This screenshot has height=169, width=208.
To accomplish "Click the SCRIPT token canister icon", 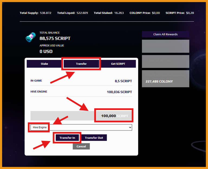I will [x=31, y=37].
